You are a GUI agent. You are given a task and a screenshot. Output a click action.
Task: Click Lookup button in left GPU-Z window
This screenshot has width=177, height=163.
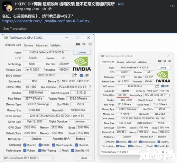[82, 52]
